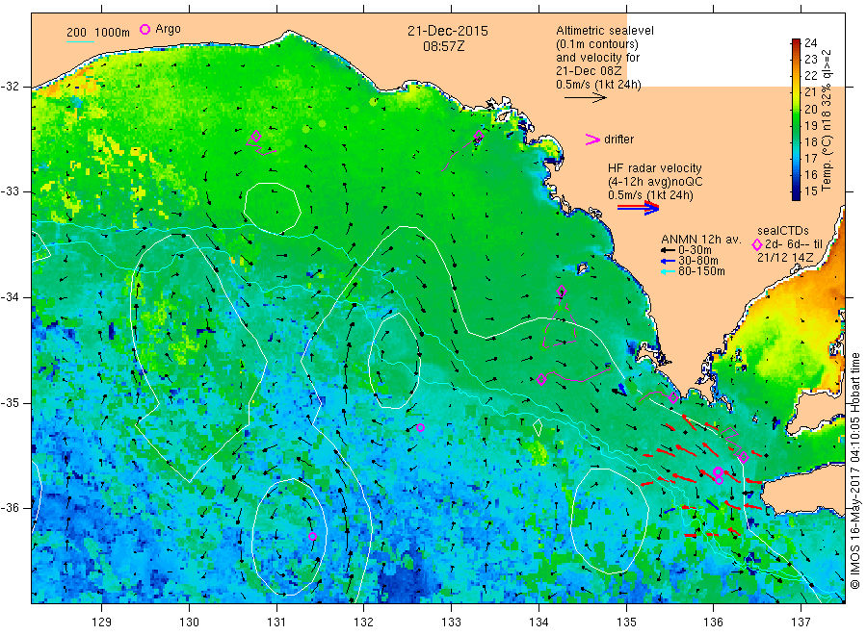Click the blue 30-80m ANMN arrow
Screen dimensions: 867x635
(668, 261)
